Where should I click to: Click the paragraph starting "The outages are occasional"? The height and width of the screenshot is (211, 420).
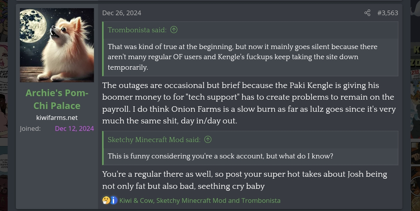point(248,103)
